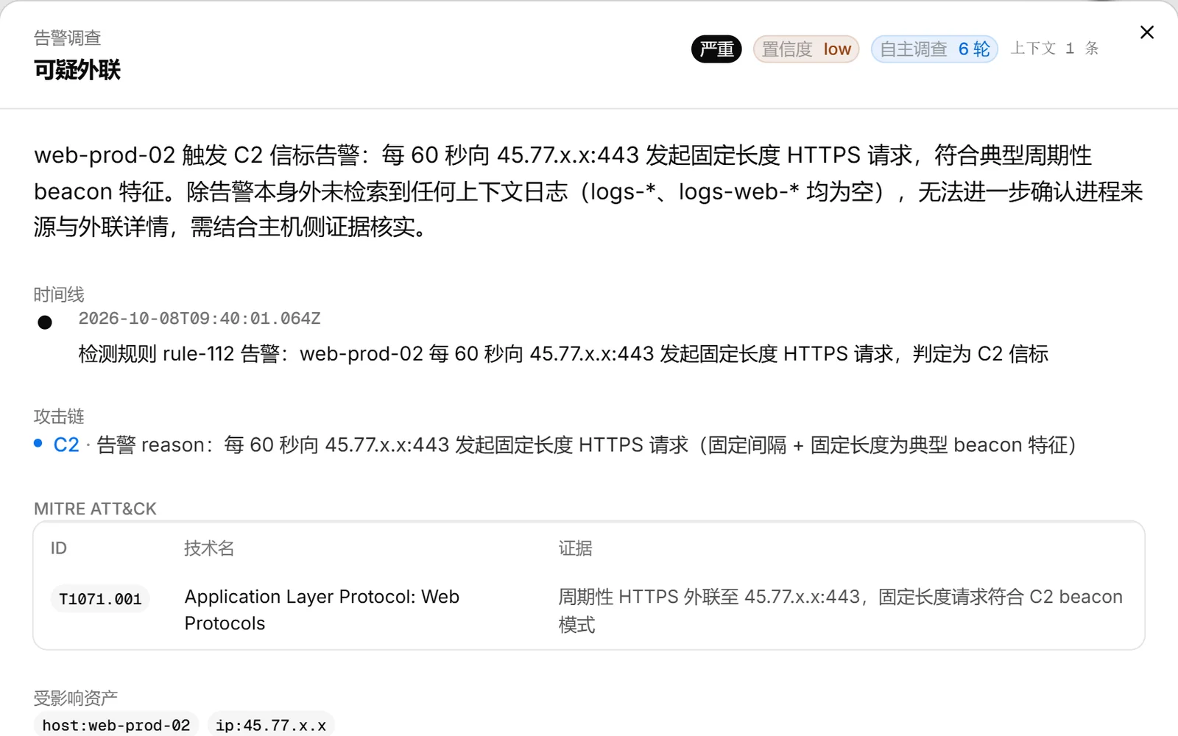
Task: Click the ID column header
Action: [x=59, y=548]
